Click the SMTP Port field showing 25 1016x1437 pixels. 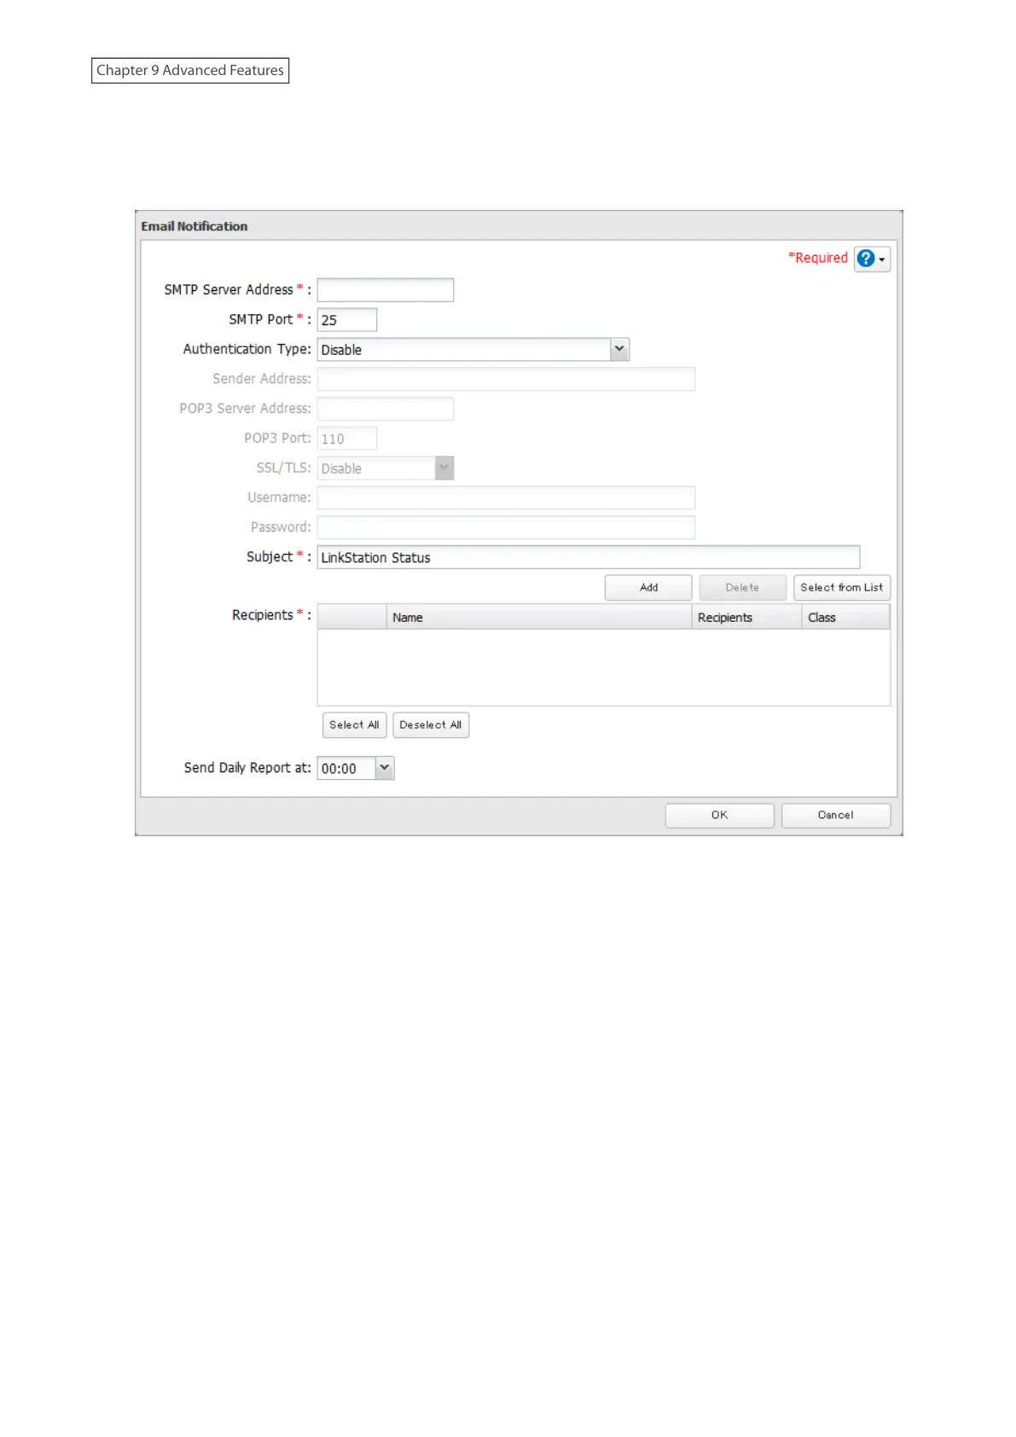point(346,320)
